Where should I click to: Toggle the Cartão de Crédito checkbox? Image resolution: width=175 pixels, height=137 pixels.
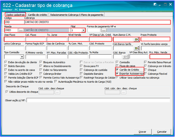click(x=117, y=70)
